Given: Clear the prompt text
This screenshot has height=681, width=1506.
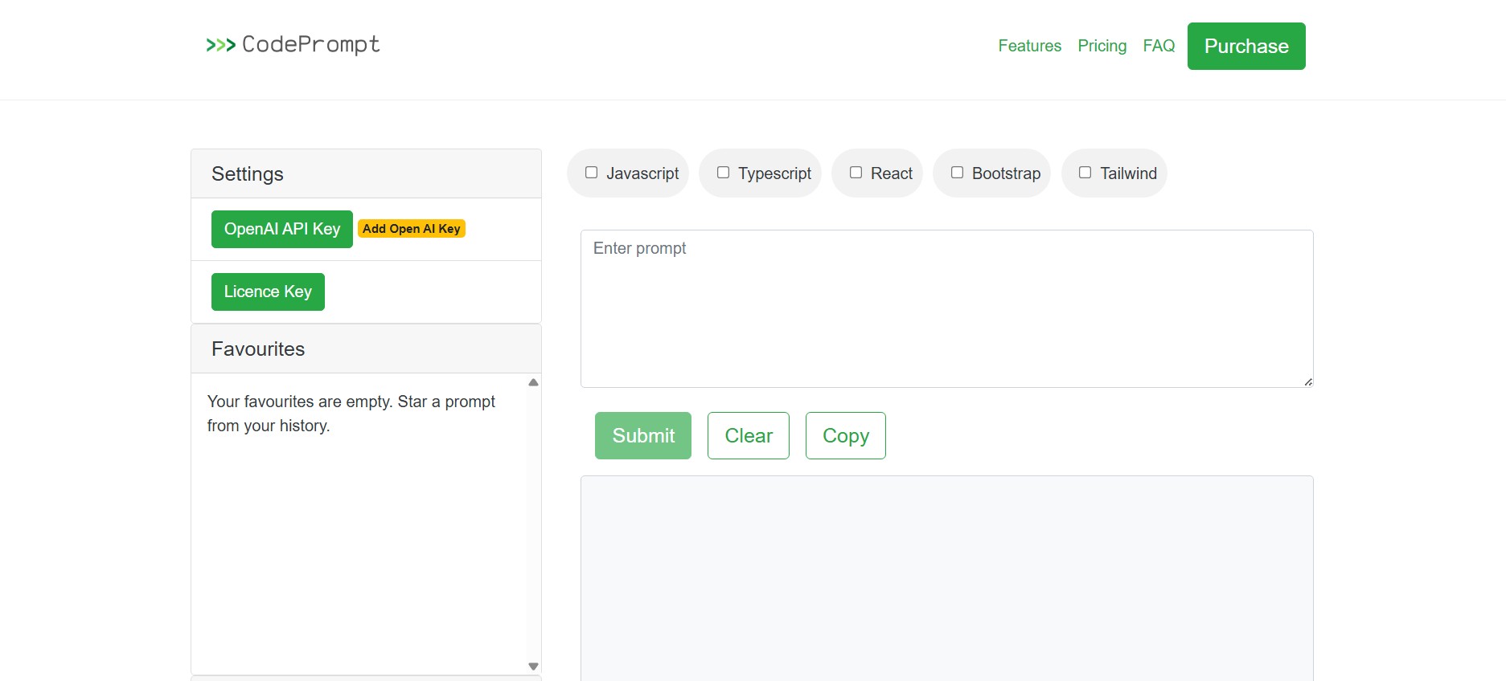Looking at the screenshot, I should tap(749, 435).
